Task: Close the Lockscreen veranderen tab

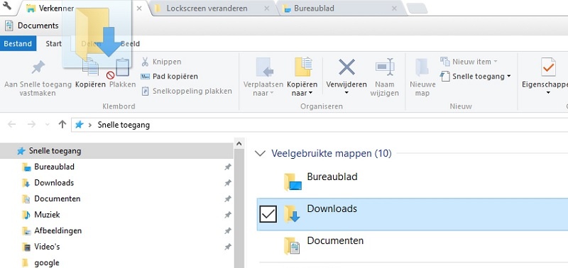Action: coord(267,9)
